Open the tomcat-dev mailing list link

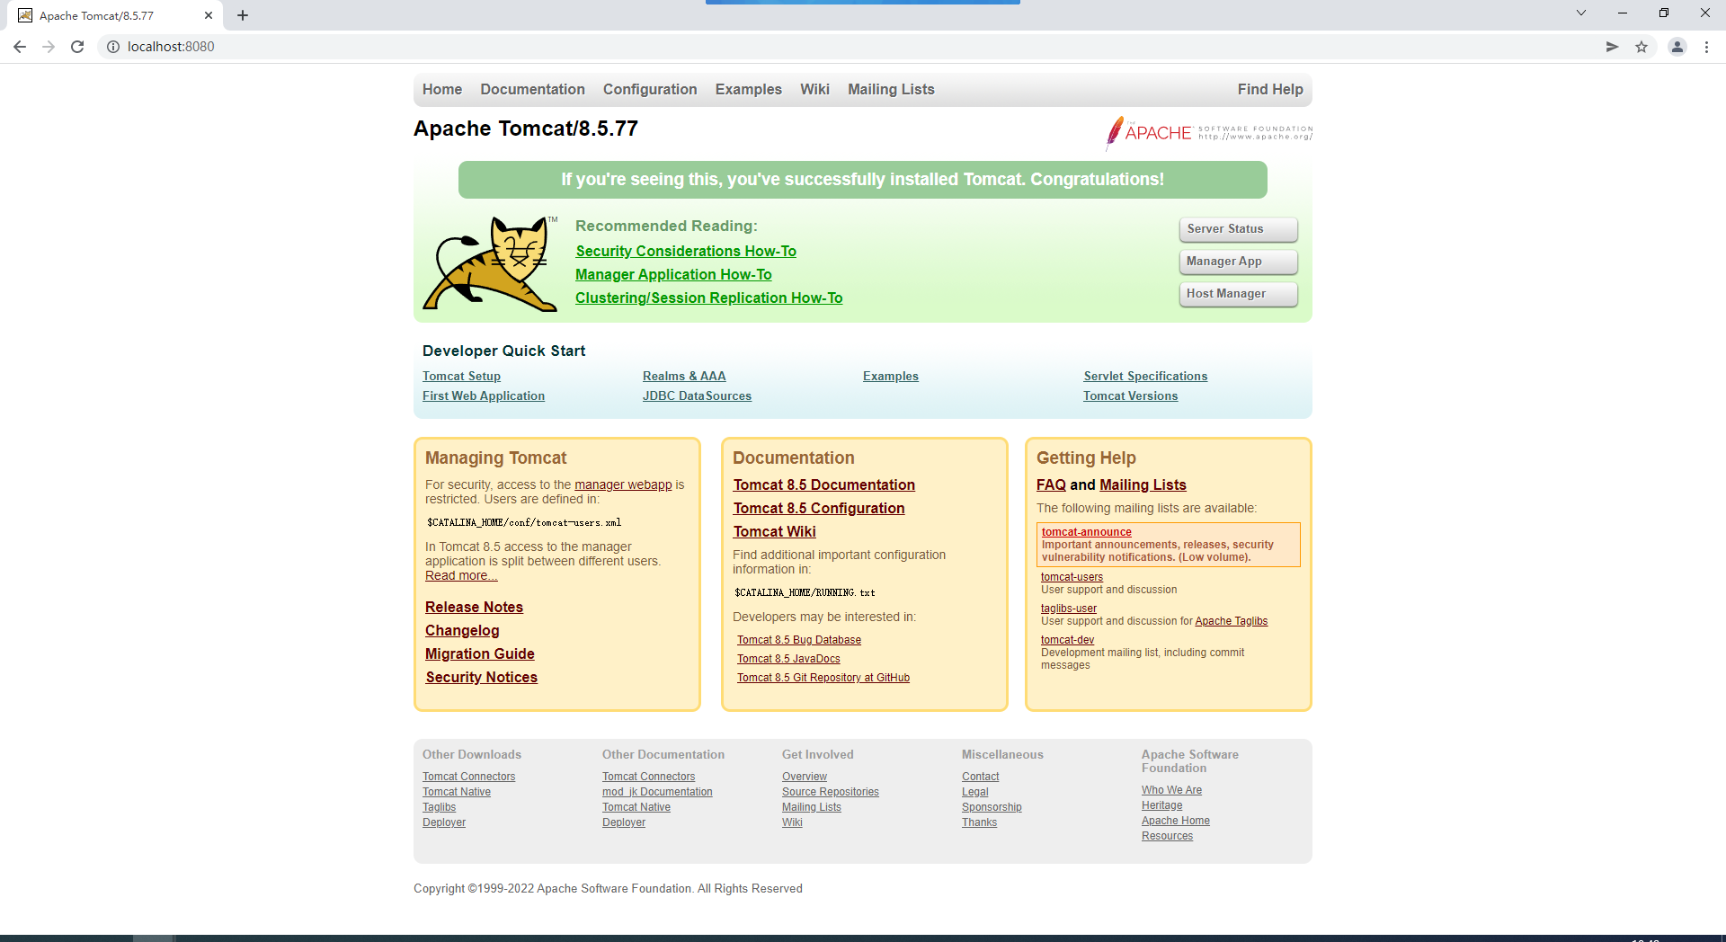click(1067, 640)
